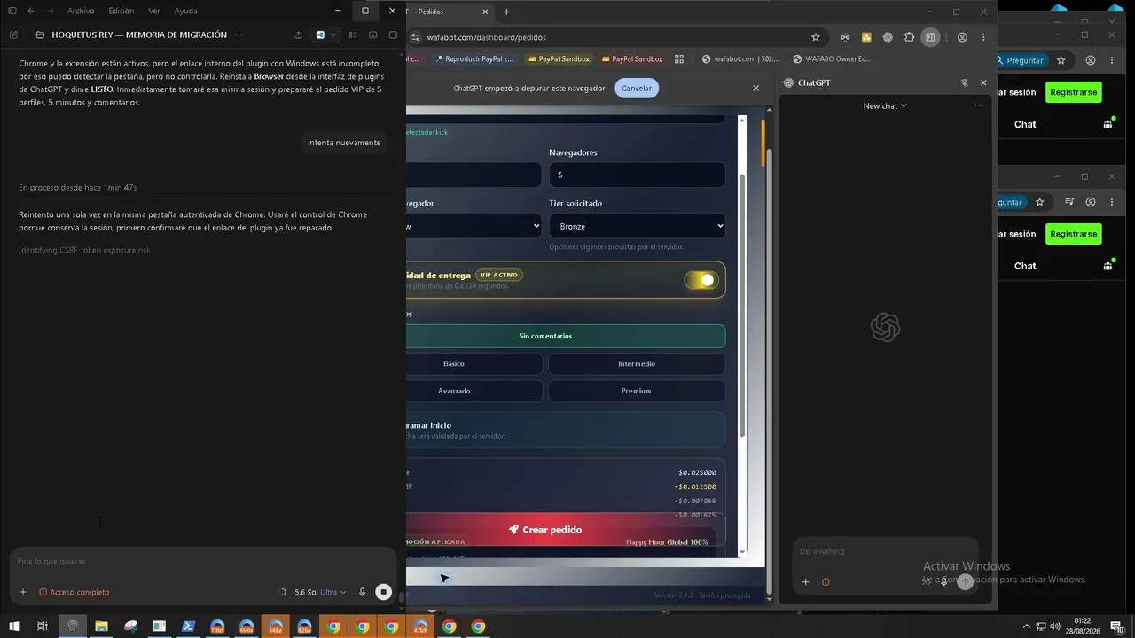The image size is (1135, 638).
Task: Click the task list icon in chat header
Action: pos(353,35)
